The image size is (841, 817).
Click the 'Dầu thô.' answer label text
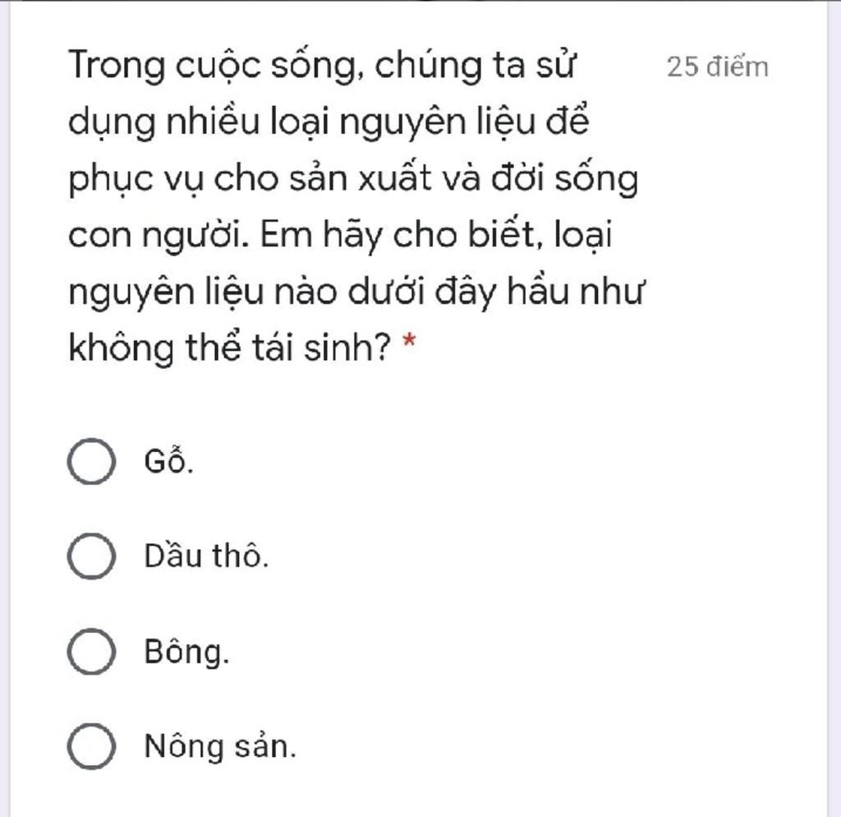pos(206,556)
